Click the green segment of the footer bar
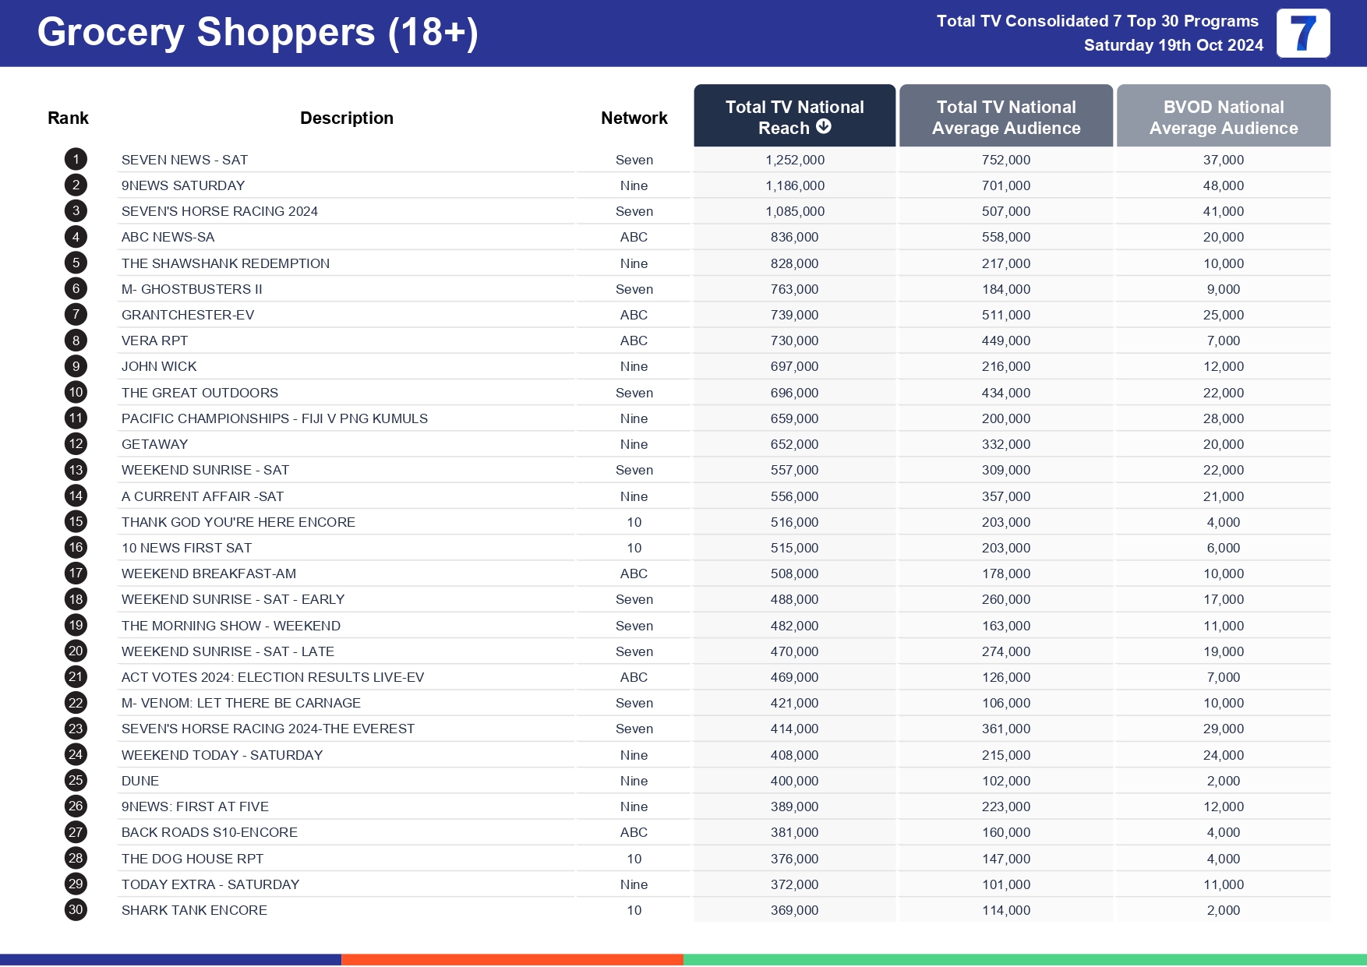 1024,959
